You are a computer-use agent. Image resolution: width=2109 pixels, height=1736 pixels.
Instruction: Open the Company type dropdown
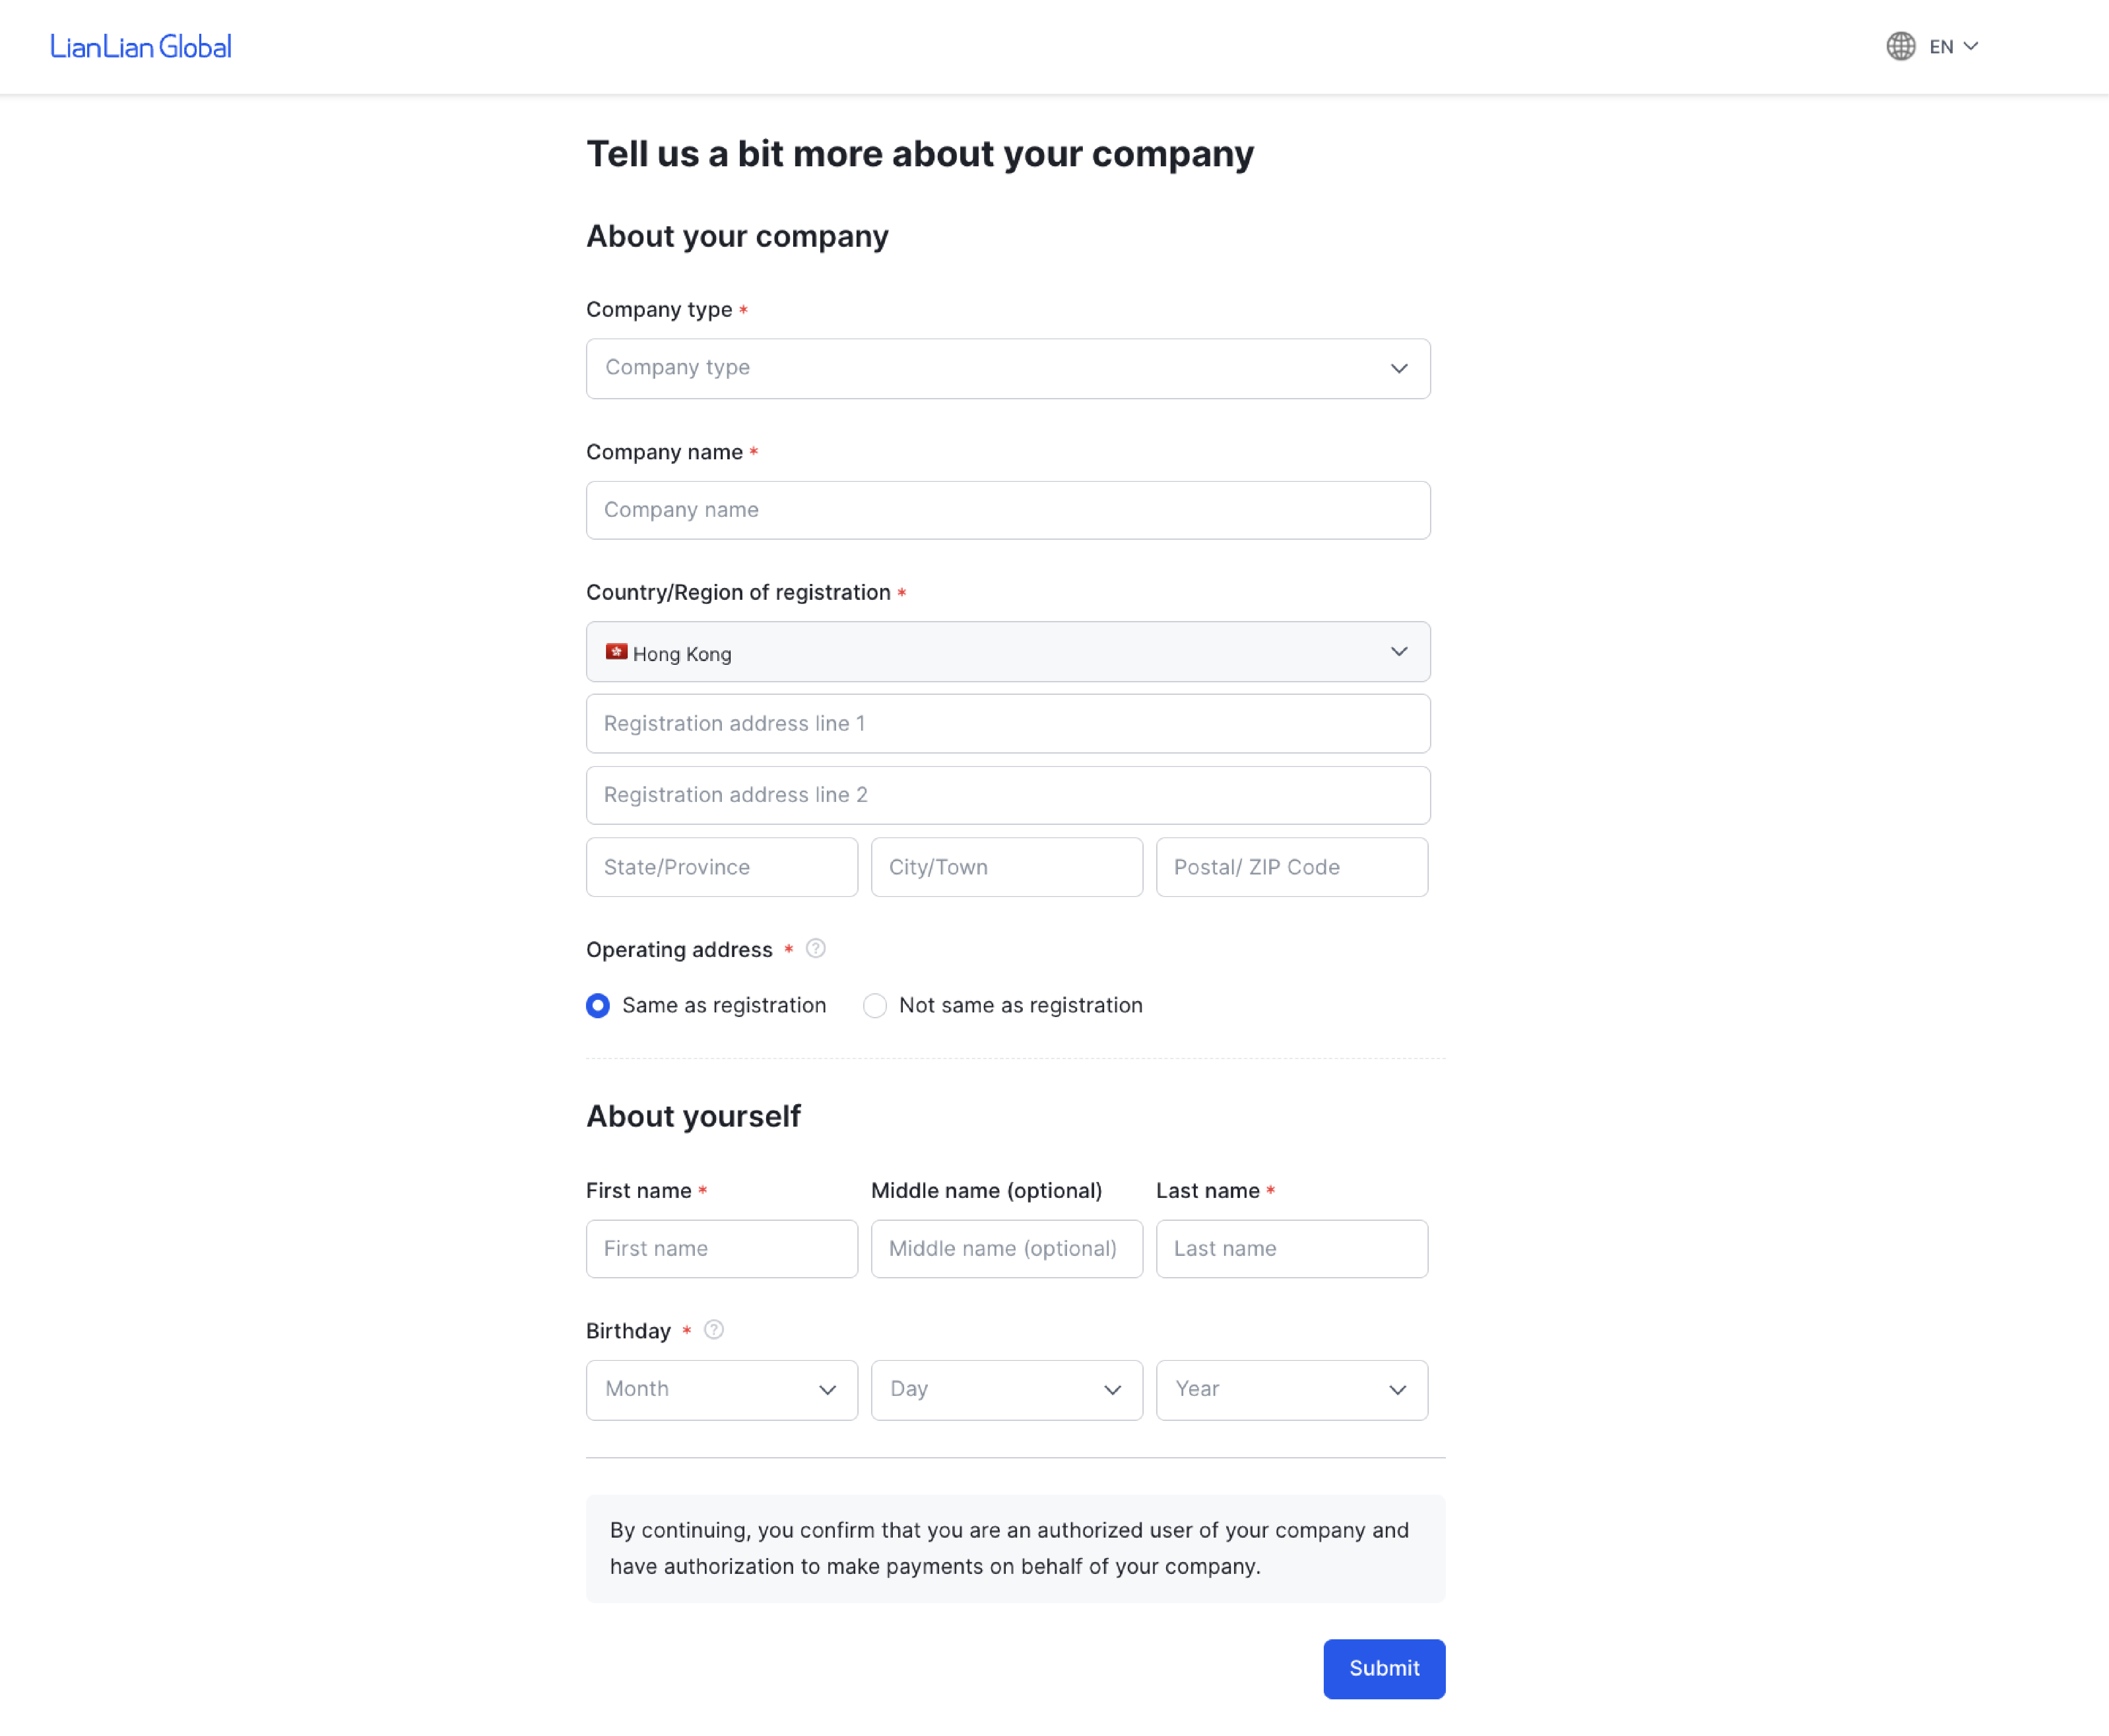pyautogui.click(x=1007, y=368)
